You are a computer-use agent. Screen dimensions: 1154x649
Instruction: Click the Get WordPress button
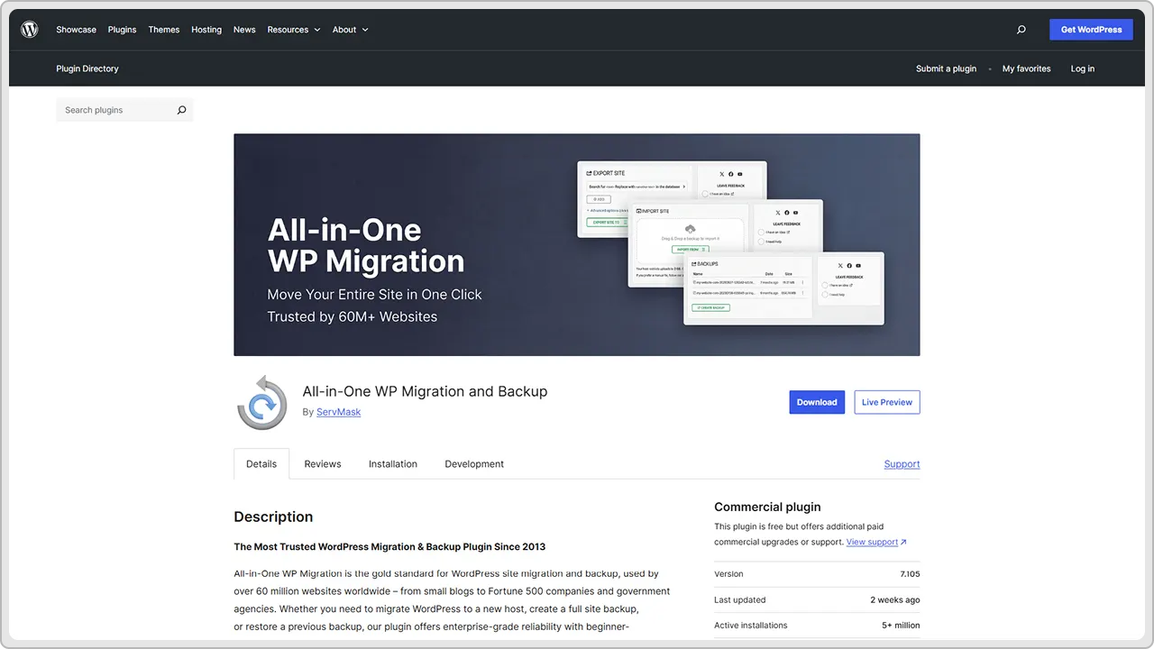(1091, 30)
